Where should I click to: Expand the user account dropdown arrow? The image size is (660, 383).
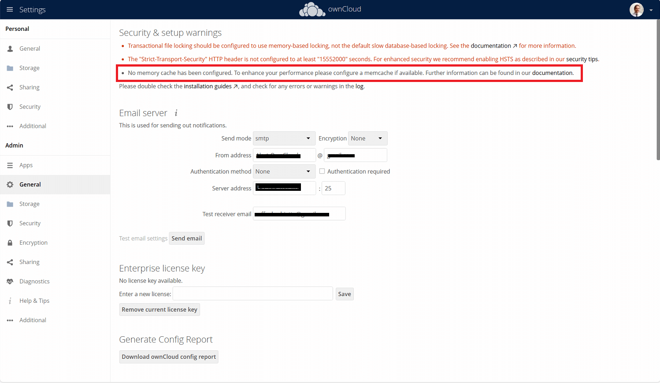coord(651,10)
